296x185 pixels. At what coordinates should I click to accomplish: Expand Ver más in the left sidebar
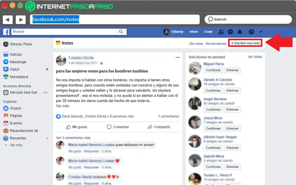(17, 145)
